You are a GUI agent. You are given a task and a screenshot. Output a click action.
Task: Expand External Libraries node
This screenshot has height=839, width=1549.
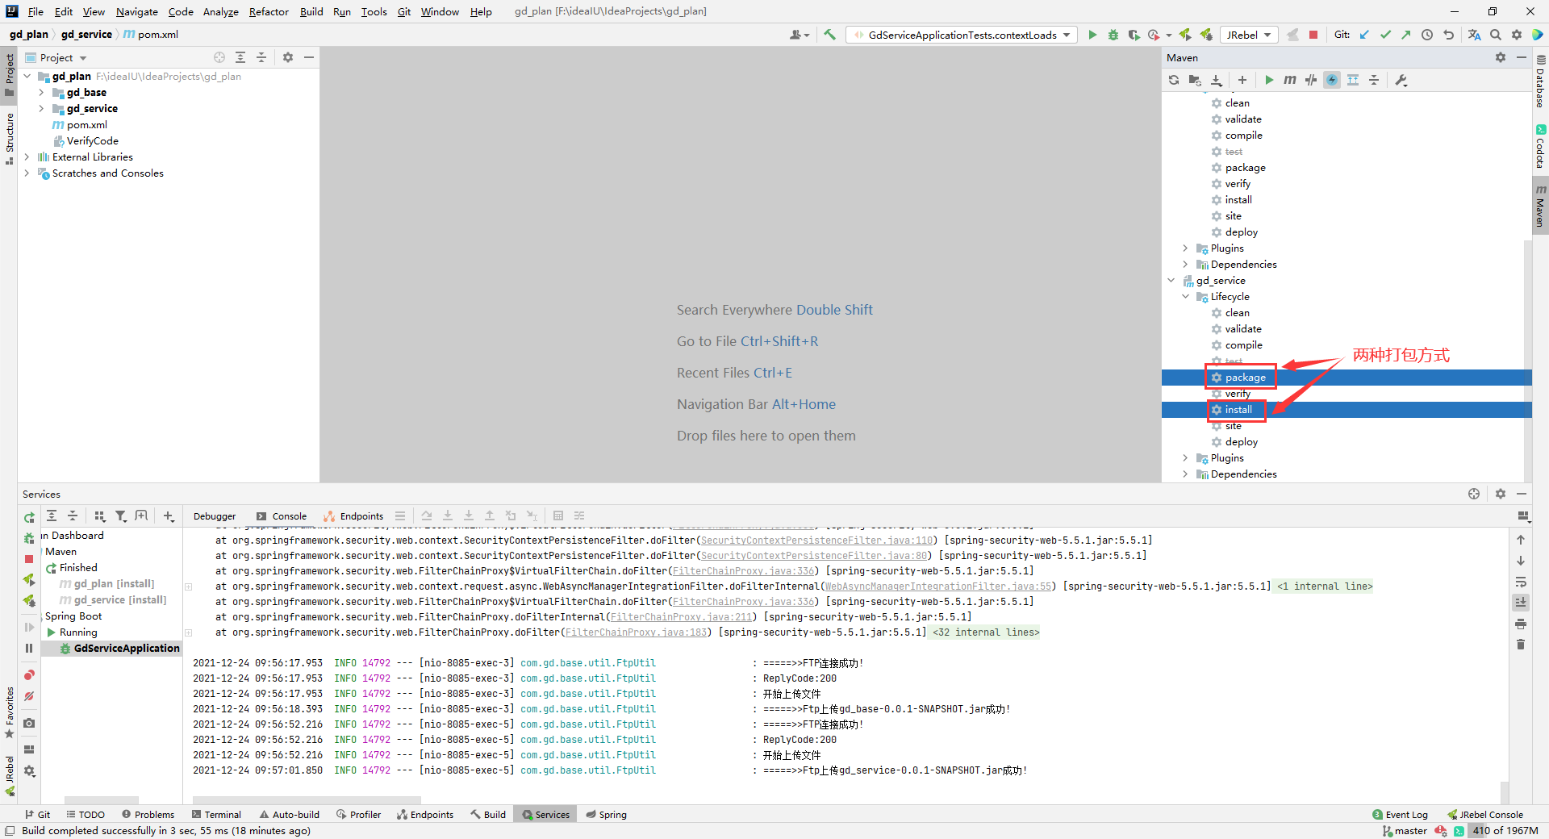pyautogui.click(x=27, y=157)
